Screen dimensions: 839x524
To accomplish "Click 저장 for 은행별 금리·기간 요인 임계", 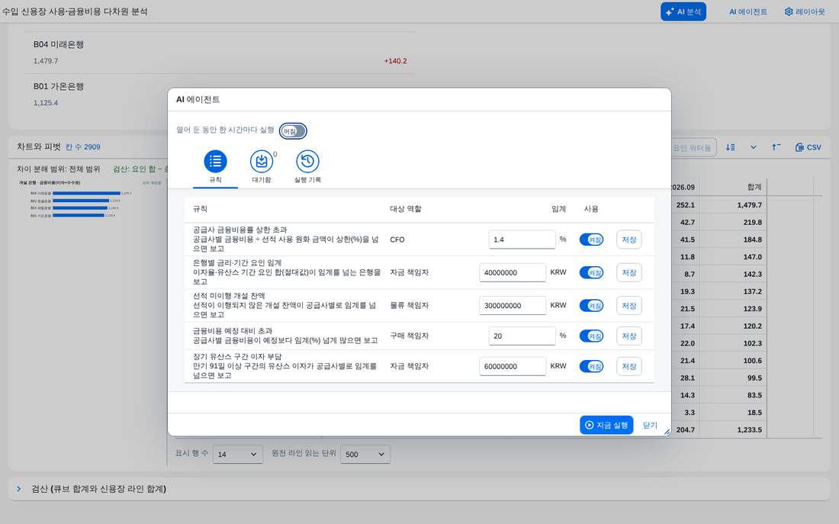I will (628, 272).
